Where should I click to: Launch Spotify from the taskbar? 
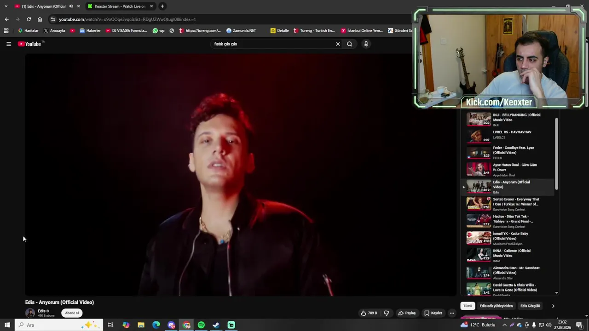[201, 325]
